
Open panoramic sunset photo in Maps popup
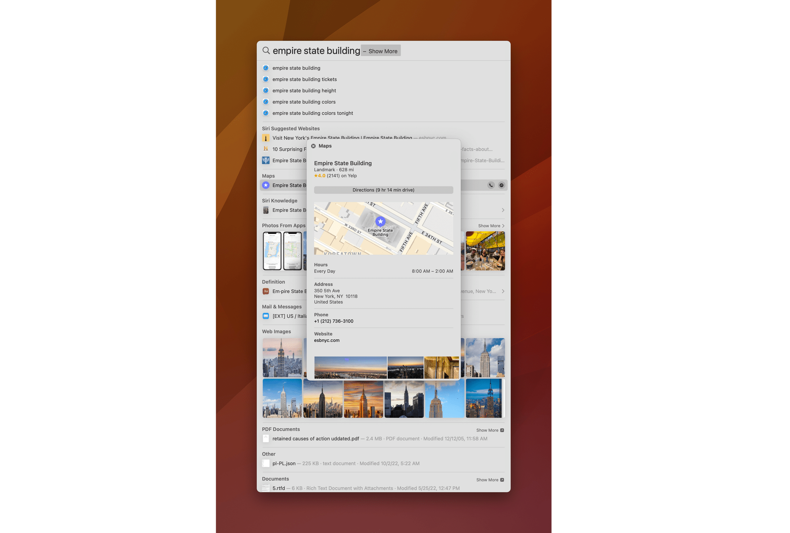point(350,367)
